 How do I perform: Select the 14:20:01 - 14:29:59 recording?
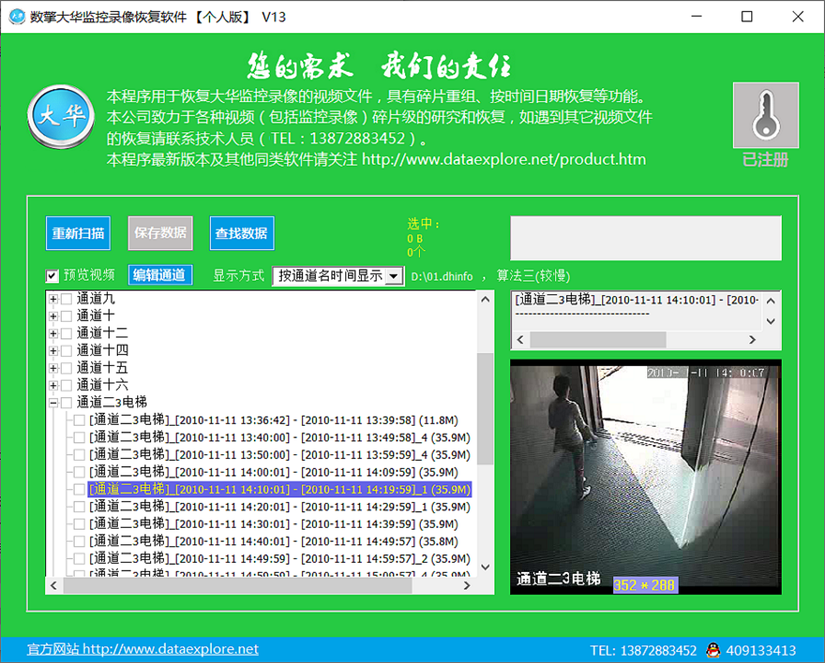[x=279, y=507]
